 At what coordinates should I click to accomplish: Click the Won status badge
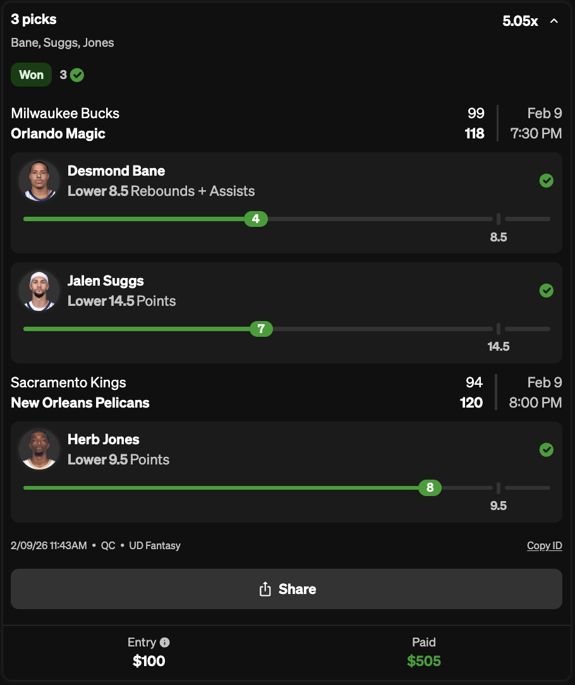(x=31, y=75)
